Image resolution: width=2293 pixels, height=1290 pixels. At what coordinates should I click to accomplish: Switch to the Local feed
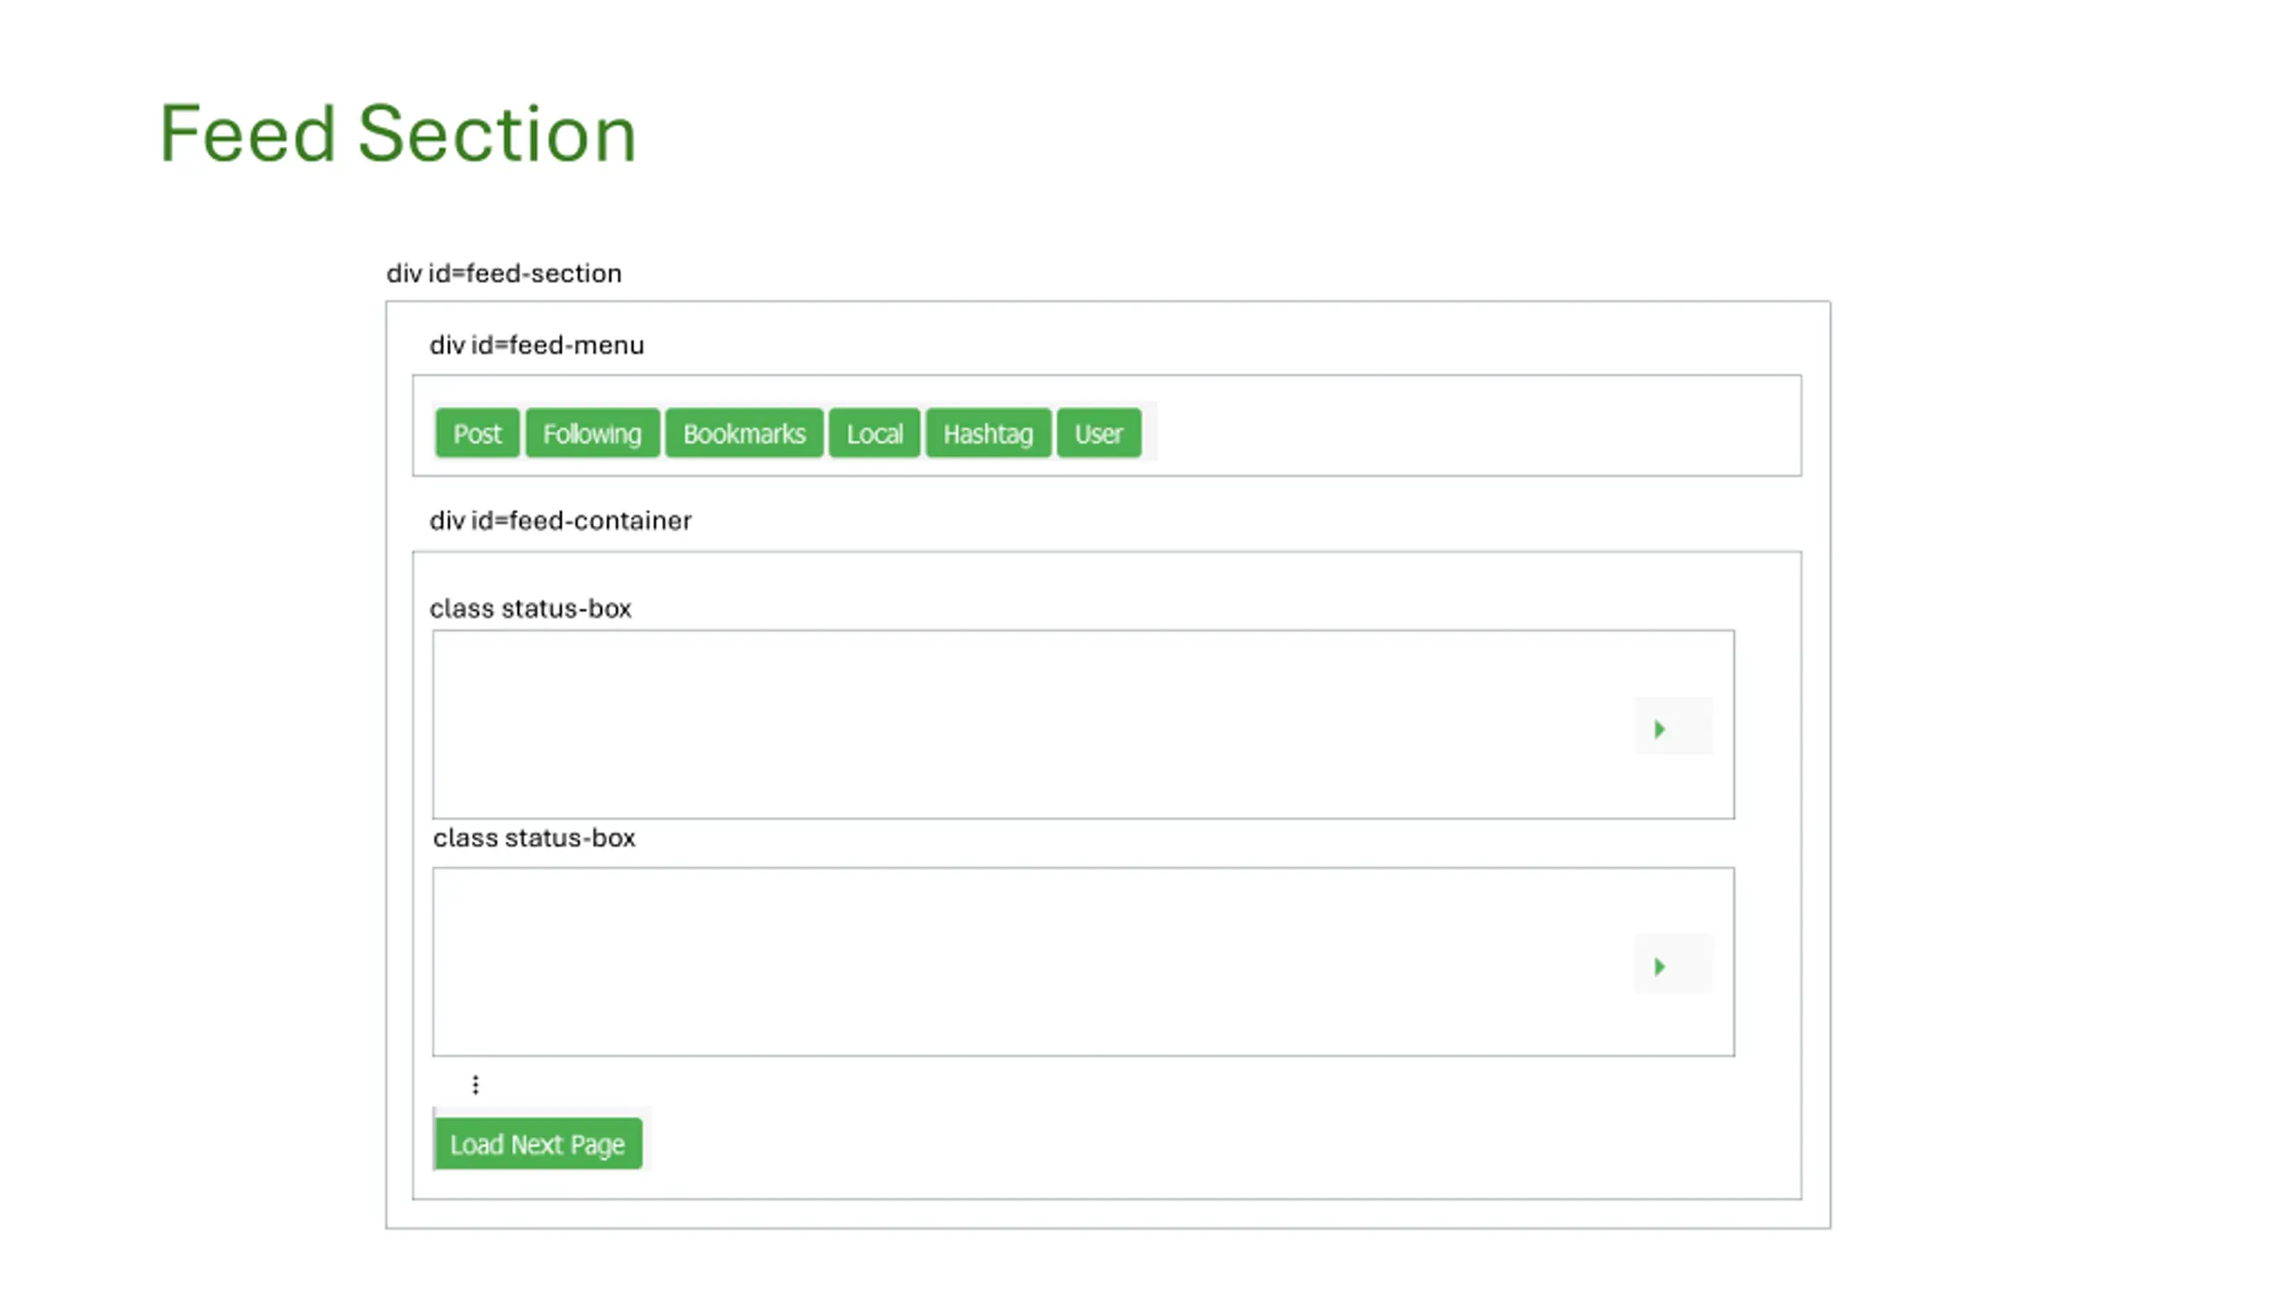point(874,434)
